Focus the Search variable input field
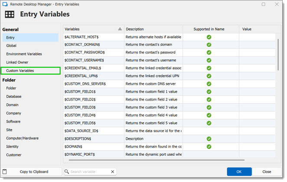 point(90,172)
